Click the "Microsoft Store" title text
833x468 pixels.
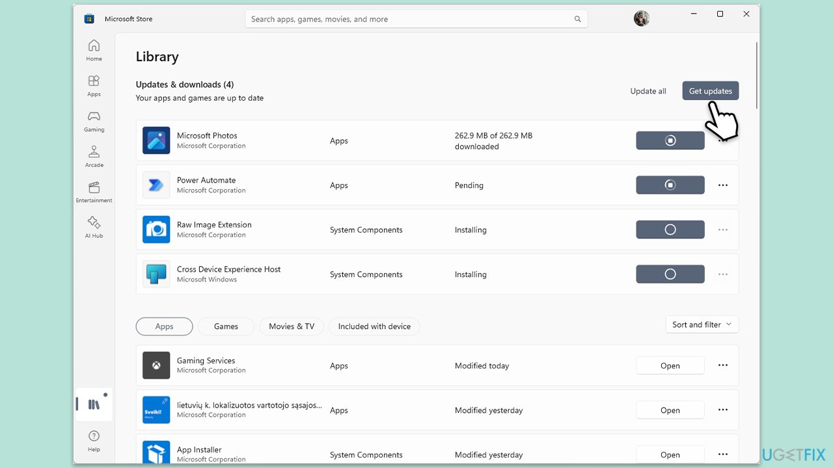(x=129, y=19)
